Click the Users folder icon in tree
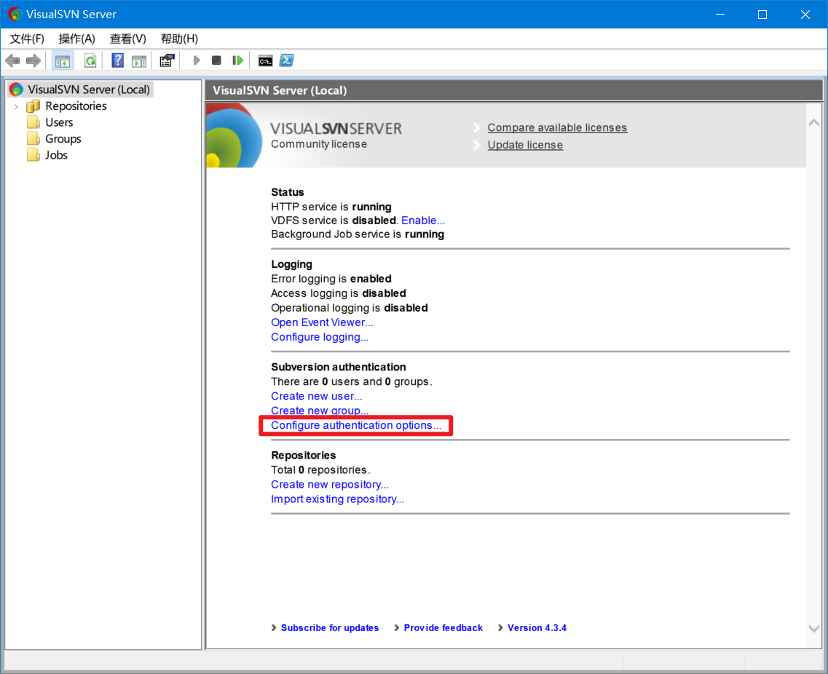Image resolution: width=828 pixels, height=674 pixels. [33, 122]
